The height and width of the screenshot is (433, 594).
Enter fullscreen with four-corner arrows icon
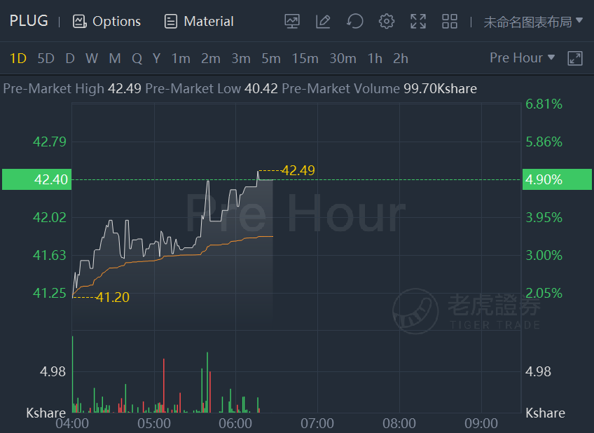[x=418, y=21]
